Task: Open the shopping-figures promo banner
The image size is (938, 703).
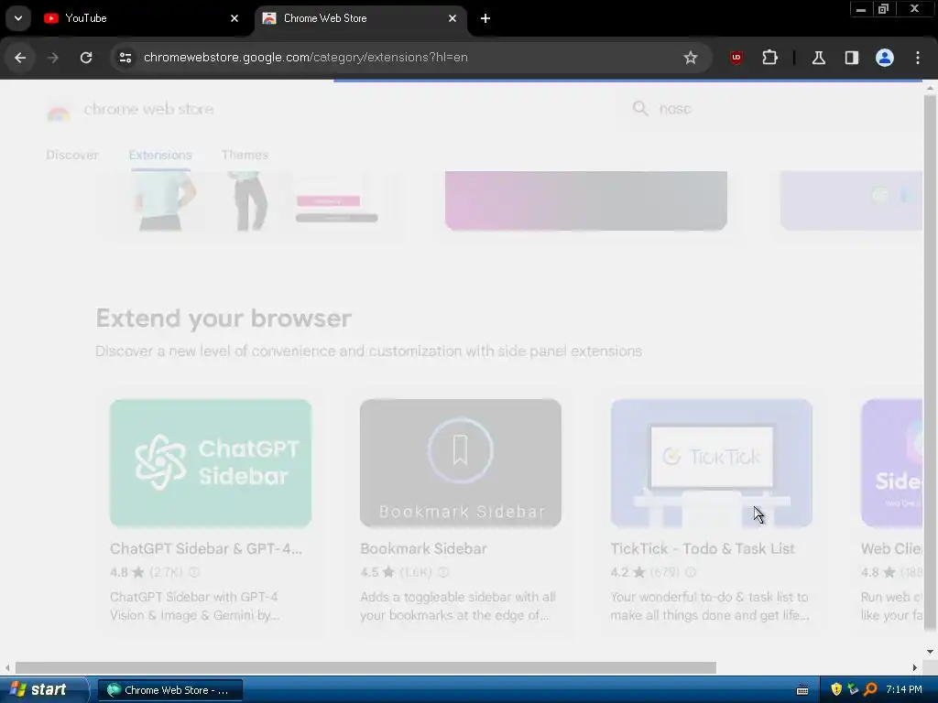Action: [251, 202]
